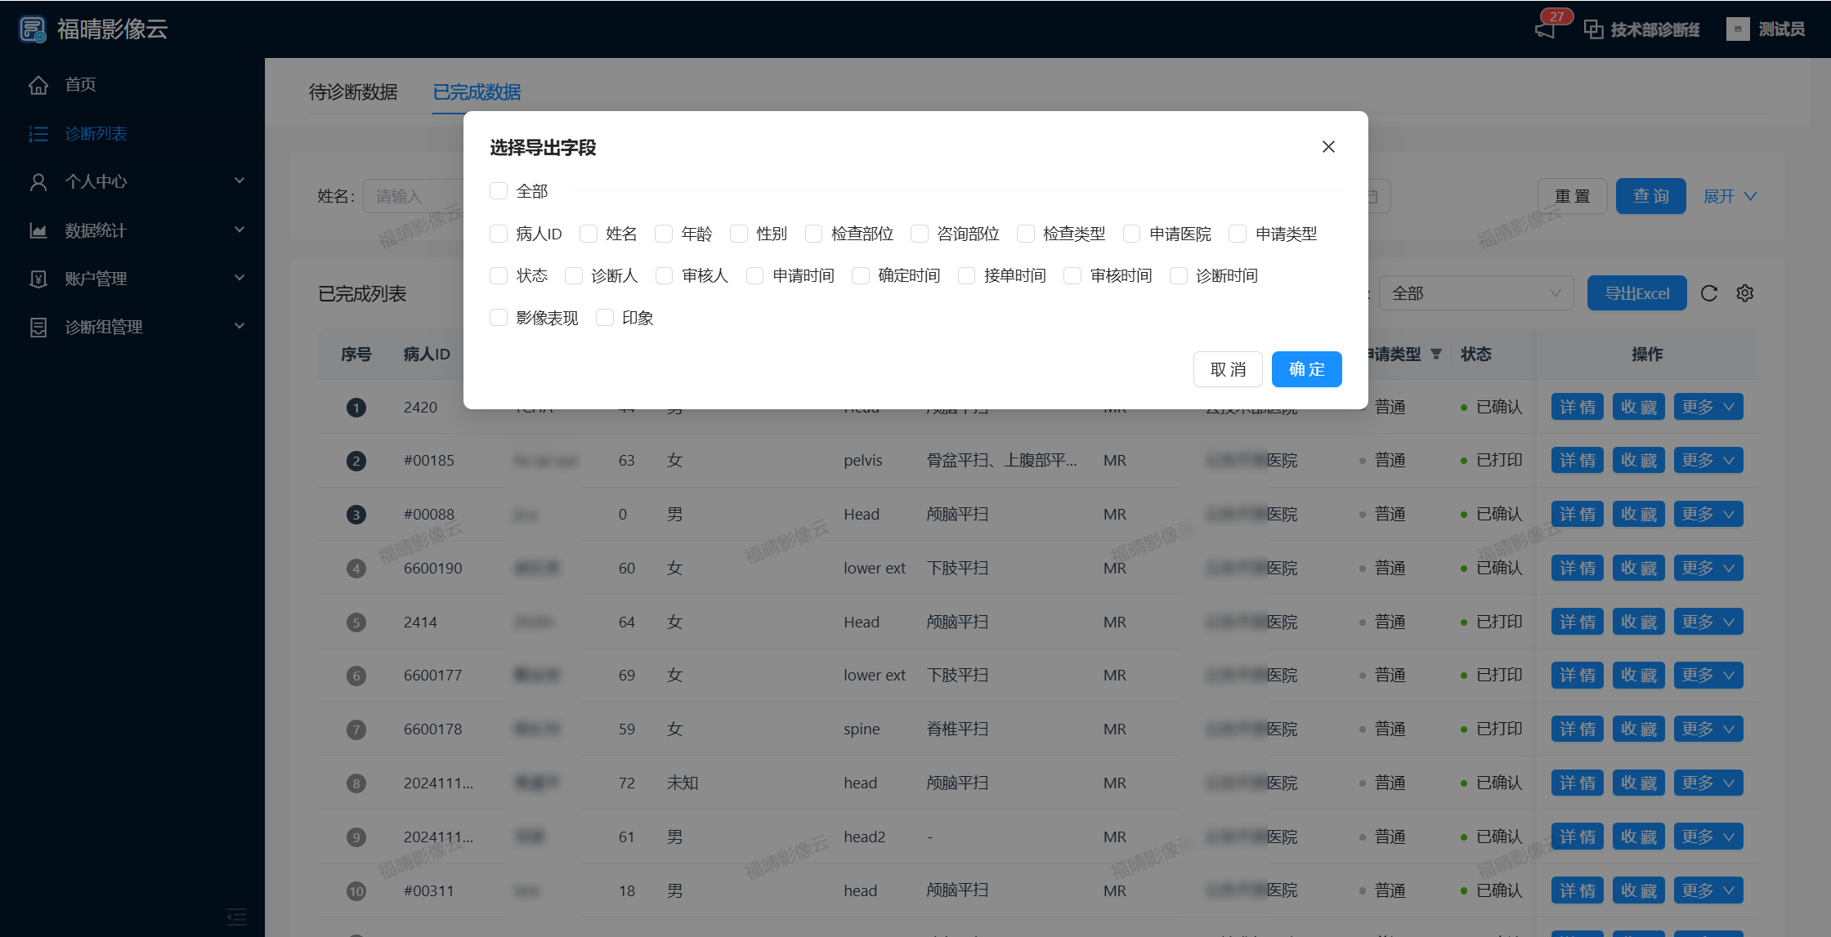Select the 诊断时间 checkbox
This screenshot has width=1831, height=937.
[1179, 276]
